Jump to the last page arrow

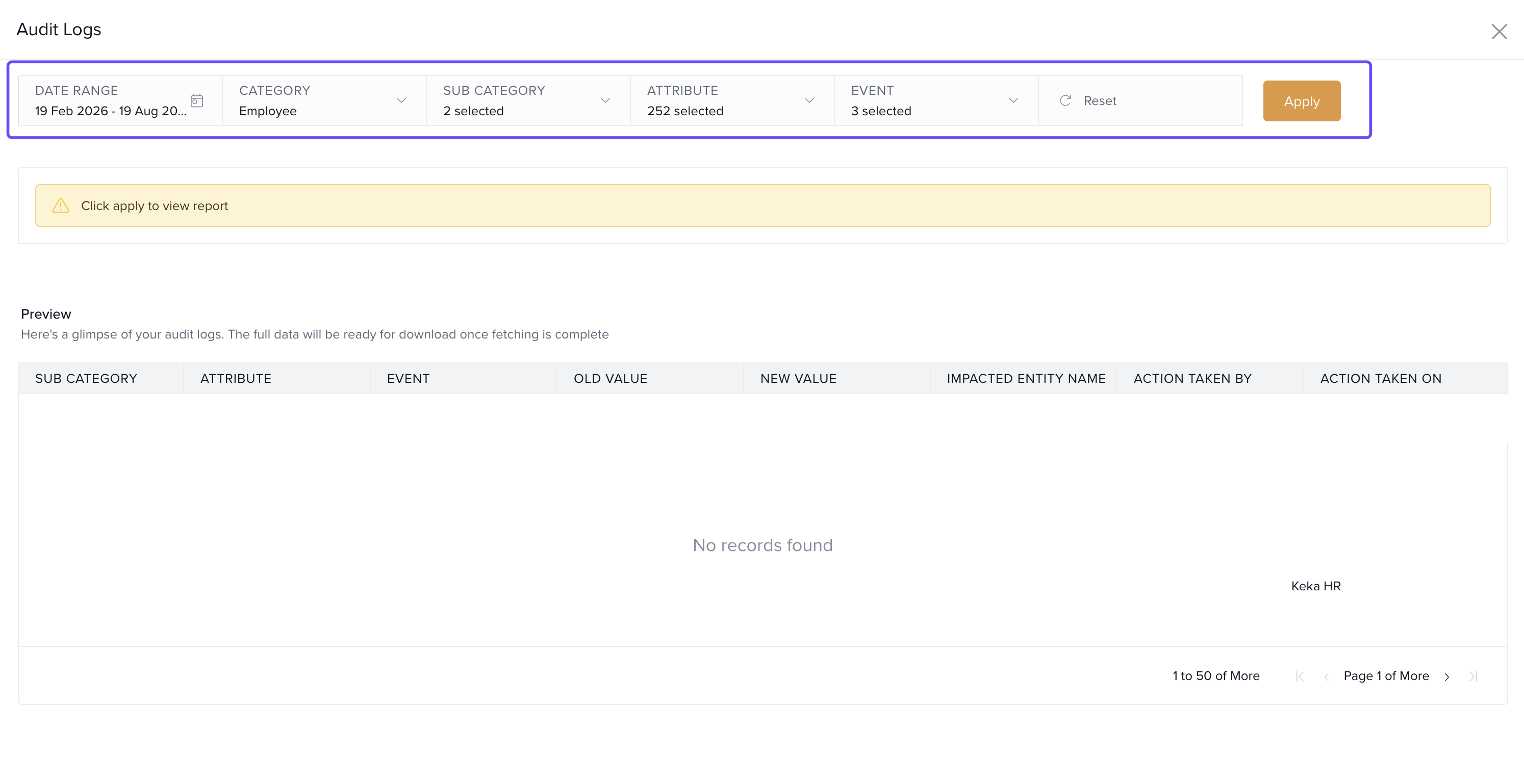point(1473,676)
